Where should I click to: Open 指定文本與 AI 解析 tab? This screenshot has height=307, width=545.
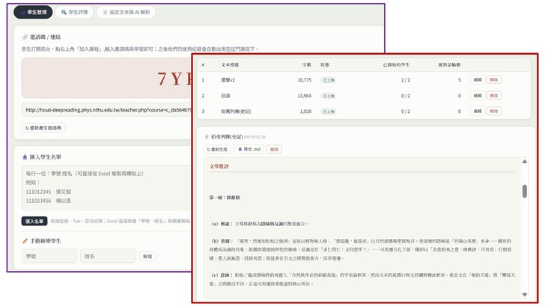(x=127, y=12)
